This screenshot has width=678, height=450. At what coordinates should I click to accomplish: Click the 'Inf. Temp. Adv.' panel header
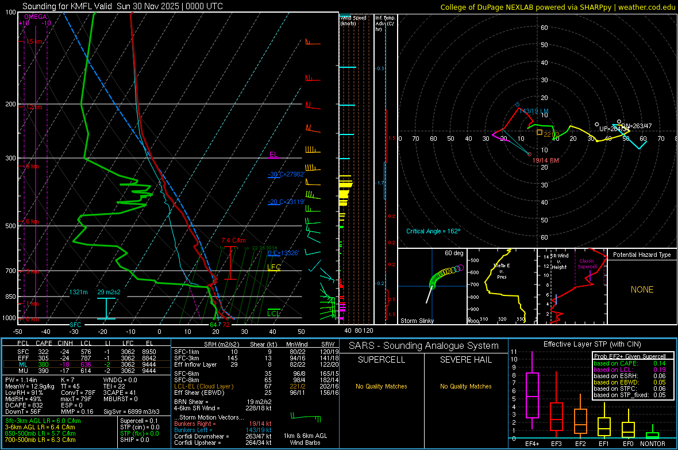point(385,24)
